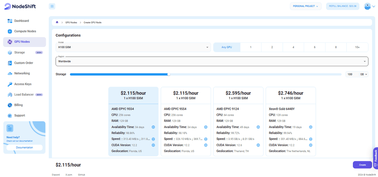This screenshot has height=177, width=378.
Task: Select GPU count 4
Action: coord(293,47)
